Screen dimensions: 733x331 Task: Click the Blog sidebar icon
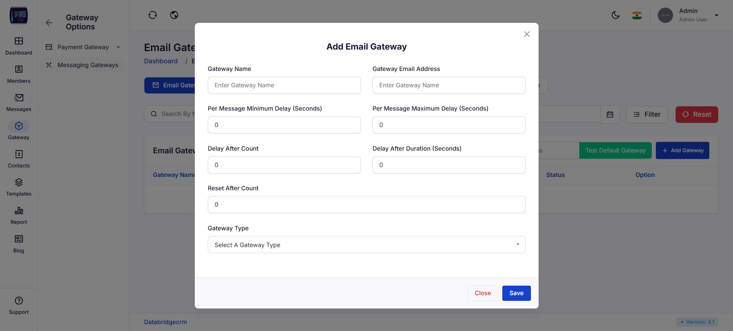pyautogui.click(x=19, y=239)
